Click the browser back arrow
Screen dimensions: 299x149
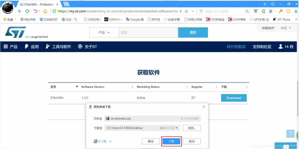coord(20,11)
